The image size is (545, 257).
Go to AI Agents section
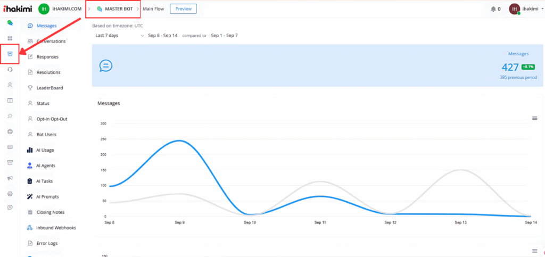point(45,165)
